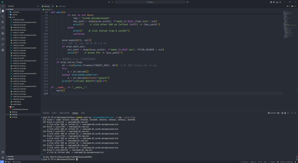Open the Copilot chat dropdown in title bar

[189, 2]
